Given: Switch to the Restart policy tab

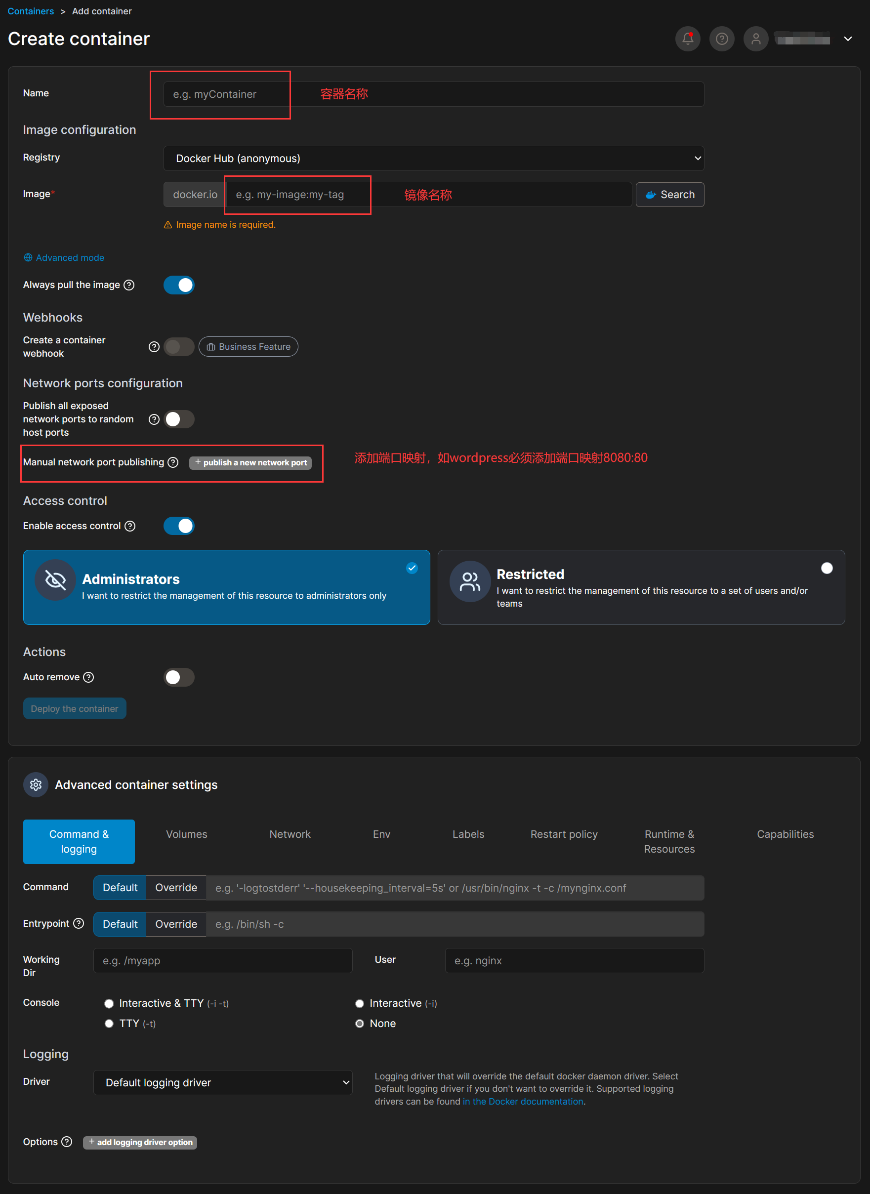Looking at the screenshot, I should click(x=564, y=834).
